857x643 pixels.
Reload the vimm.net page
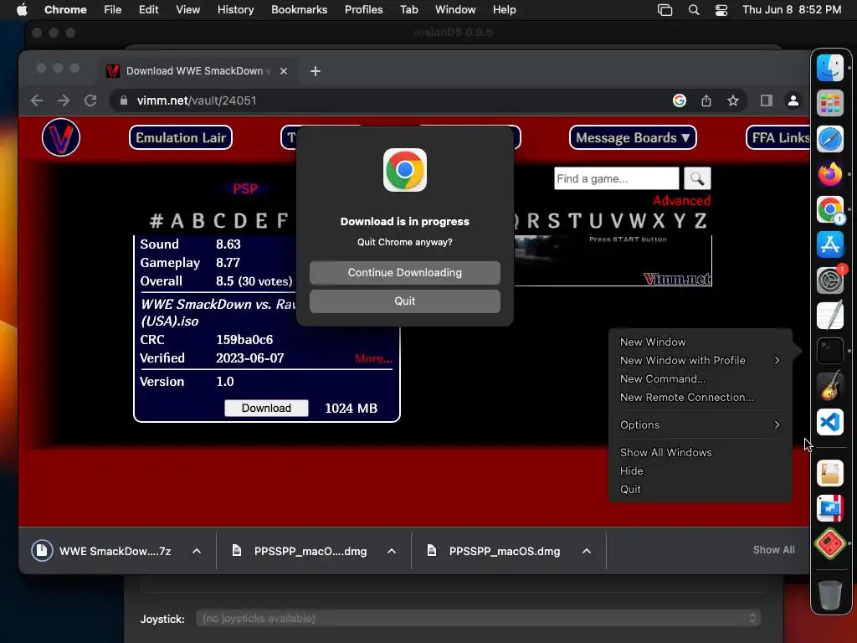tap(90, 100)
